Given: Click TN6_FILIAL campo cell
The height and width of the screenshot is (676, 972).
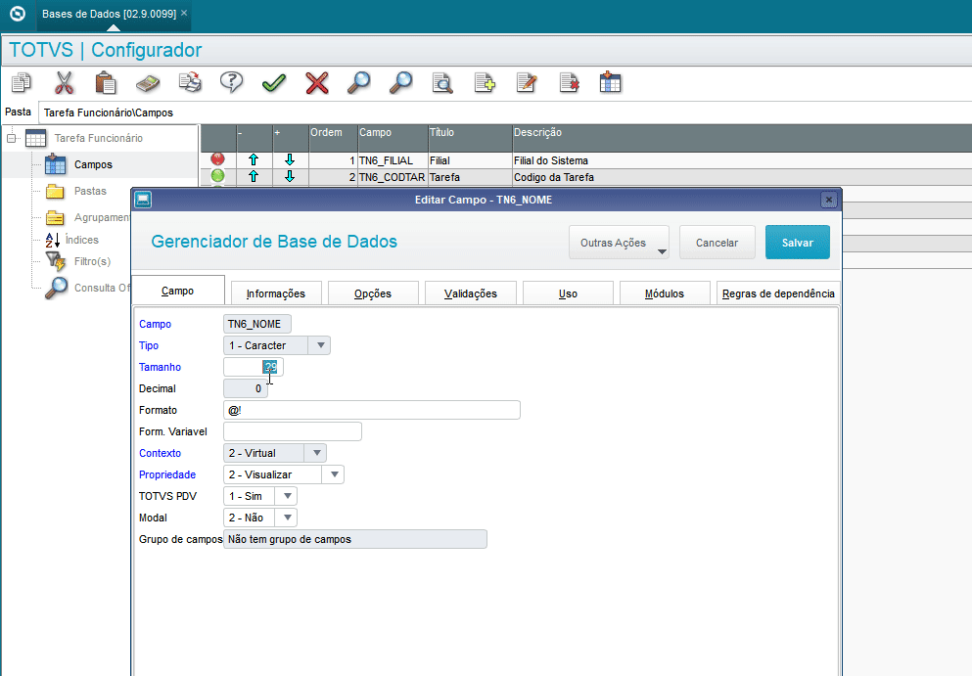Looking at the screenshot, I should (393, 160).
